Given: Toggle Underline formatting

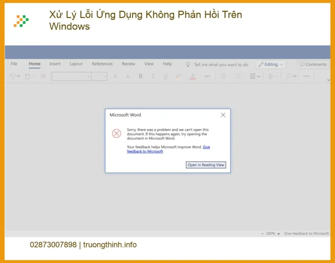Looking at the screenshot, I should click(x=165, y=76).
